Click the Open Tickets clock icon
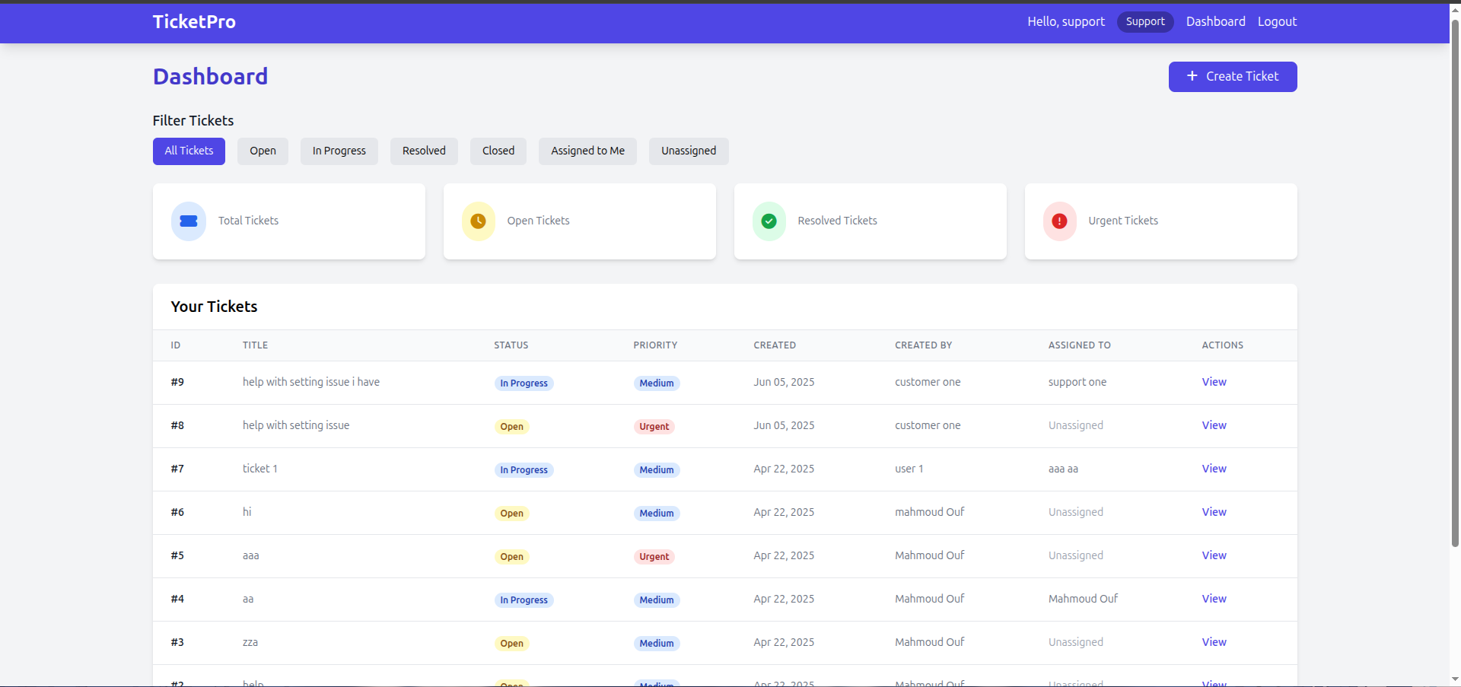Viewport: 1461px width, 687px height. (479, 221)
